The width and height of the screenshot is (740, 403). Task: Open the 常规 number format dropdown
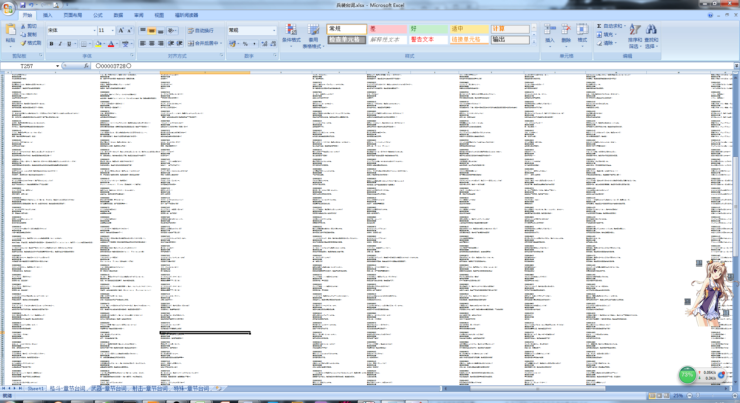tap(274, 30)
